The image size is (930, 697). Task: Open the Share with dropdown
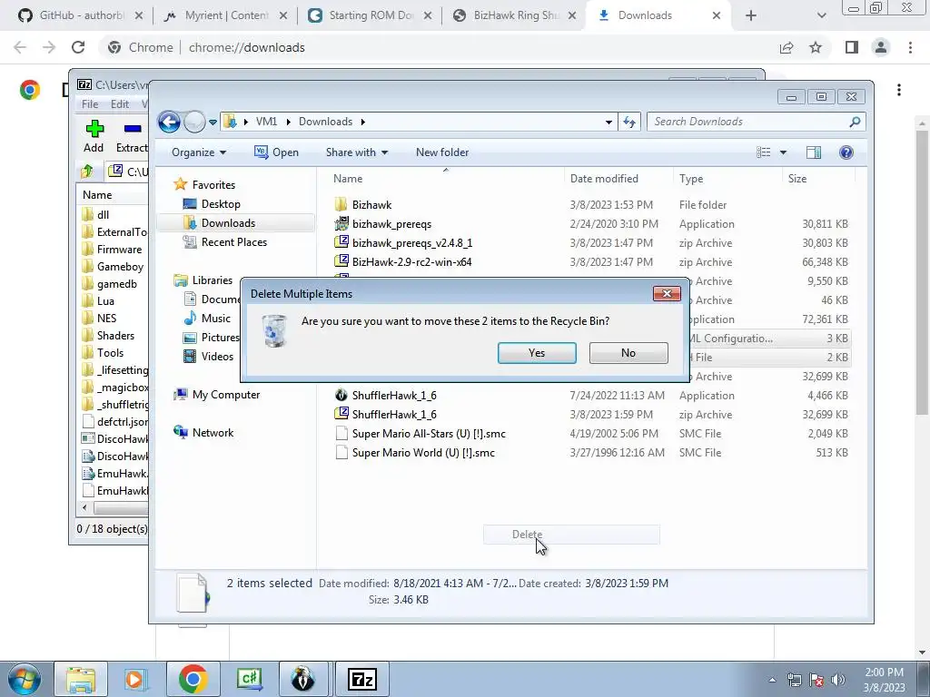pos(356,152)
